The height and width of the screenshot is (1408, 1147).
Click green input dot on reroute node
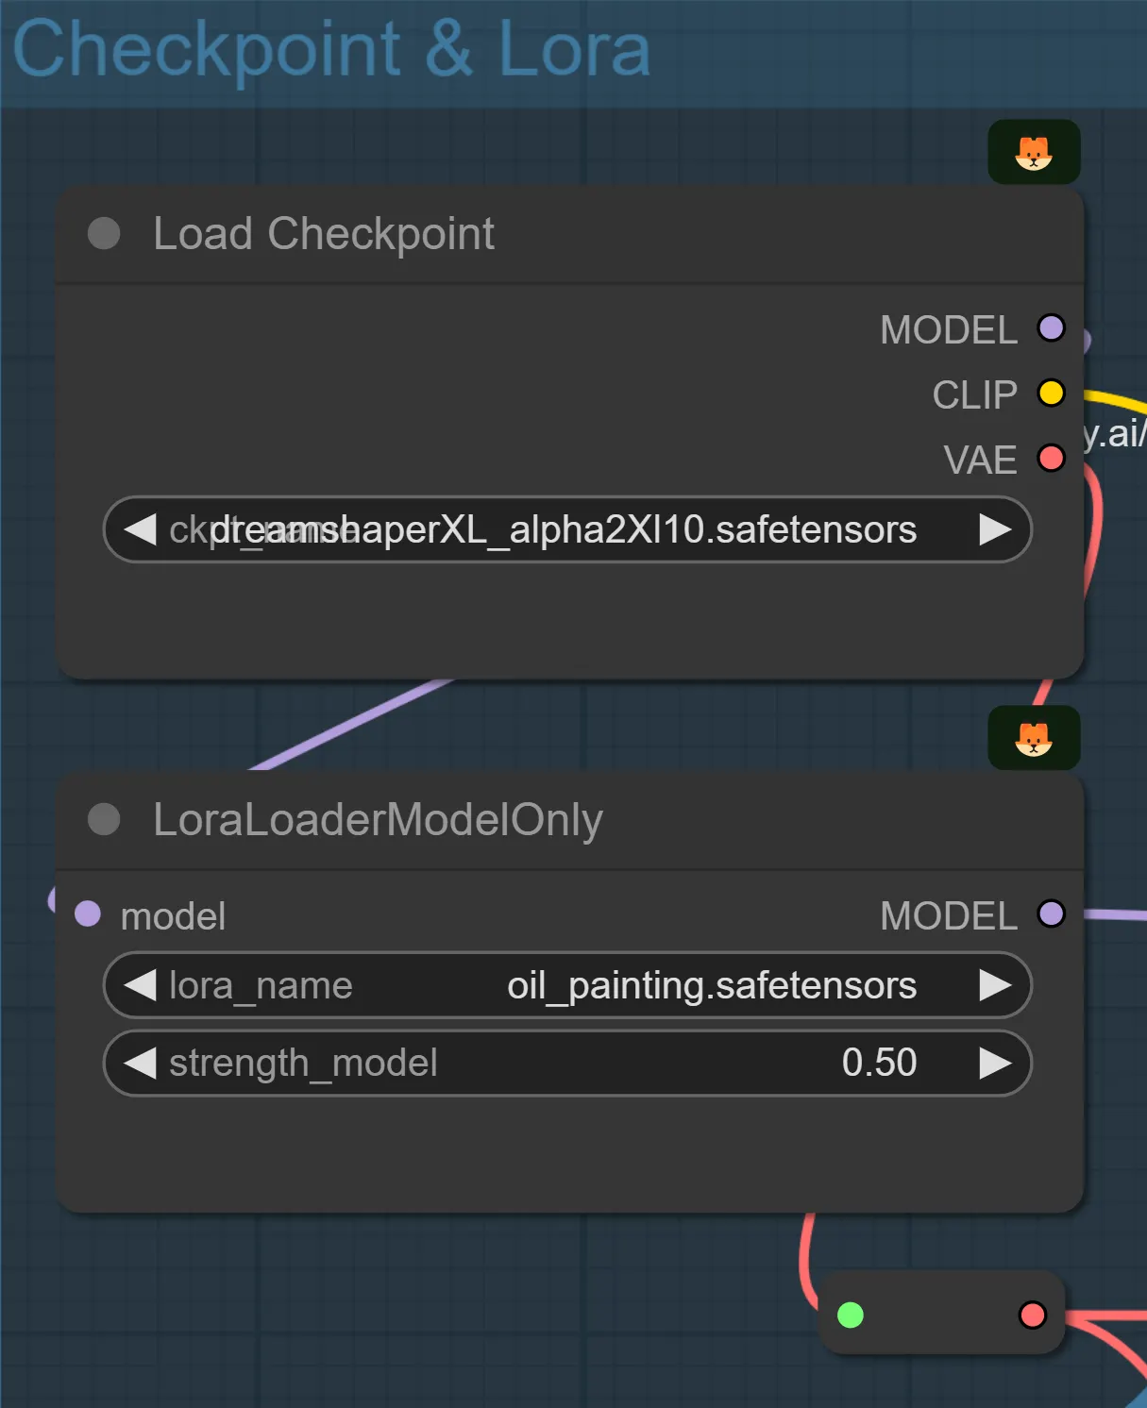[851, 1315]
